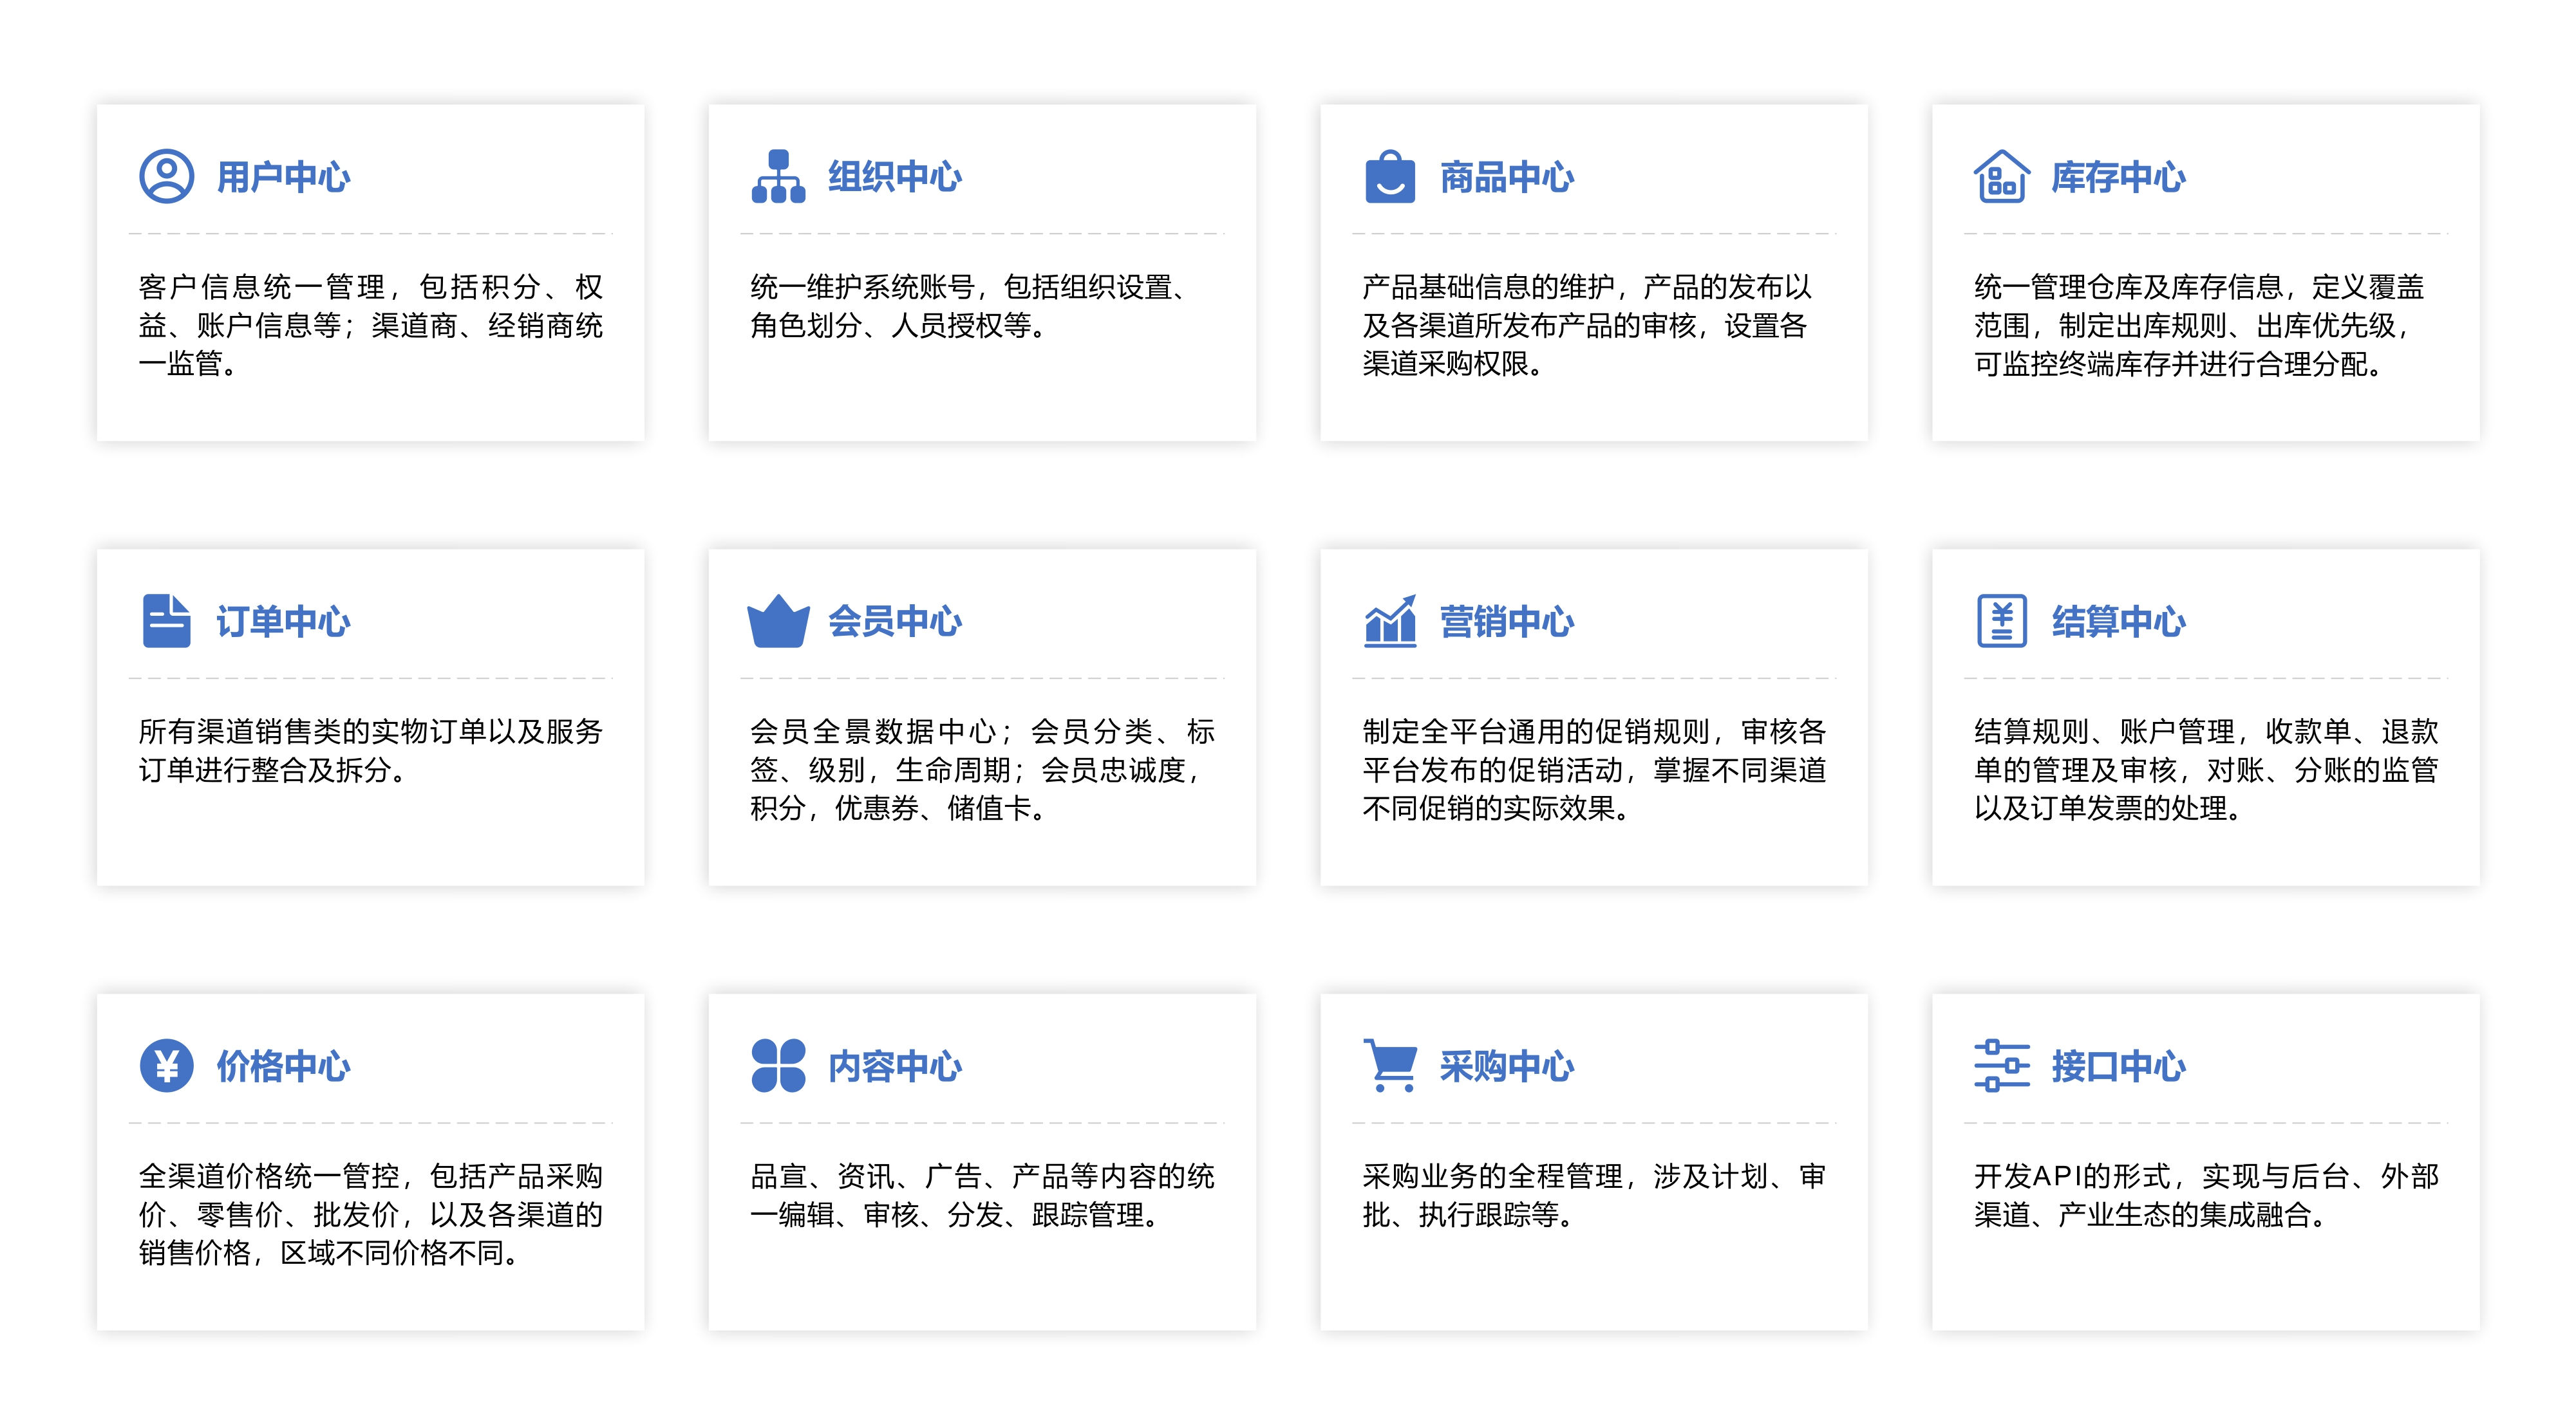Click the description starting 结算规则、账户管理
The height and width of the screenshot is (1415, 2576).
[x=2207, y=770]
